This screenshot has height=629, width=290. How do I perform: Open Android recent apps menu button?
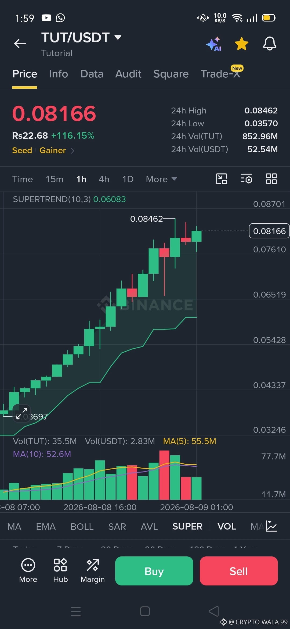tap(76, 611)
